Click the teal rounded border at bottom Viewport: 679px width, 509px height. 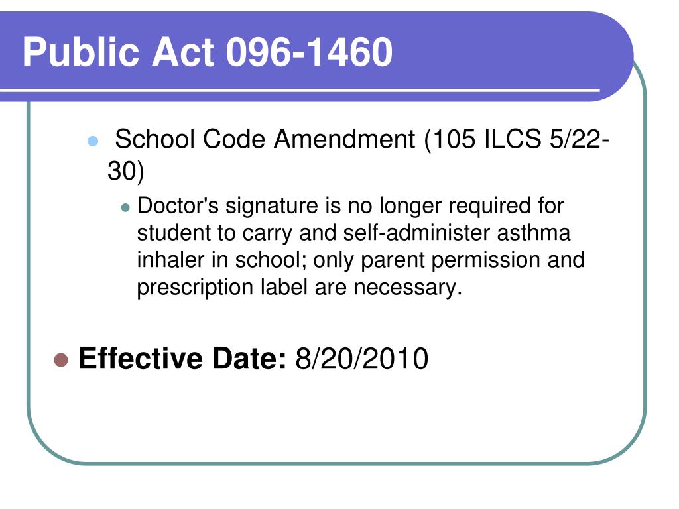point(338,463)
